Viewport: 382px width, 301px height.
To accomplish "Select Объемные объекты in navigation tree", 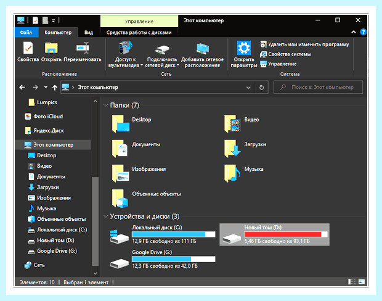I will [x=57, y=219].
